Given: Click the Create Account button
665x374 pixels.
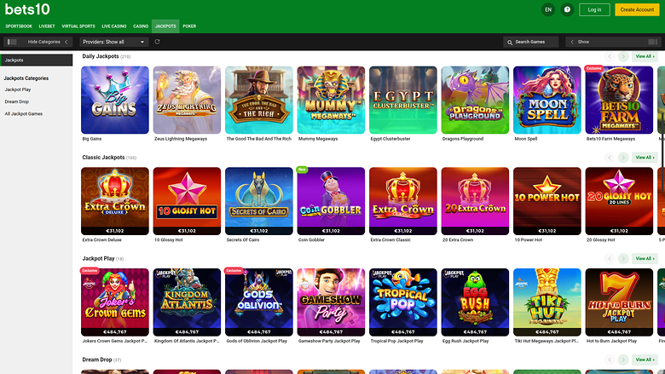Looking at the screenshot, I should (637, 9).
